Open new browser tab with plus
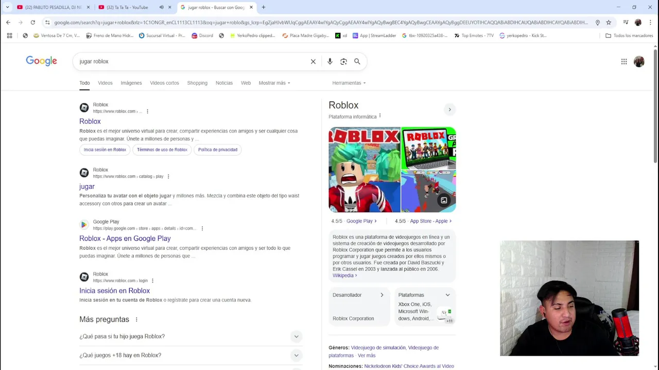Image resolution: width=659 pixels, height=370 pixels. 263,7
